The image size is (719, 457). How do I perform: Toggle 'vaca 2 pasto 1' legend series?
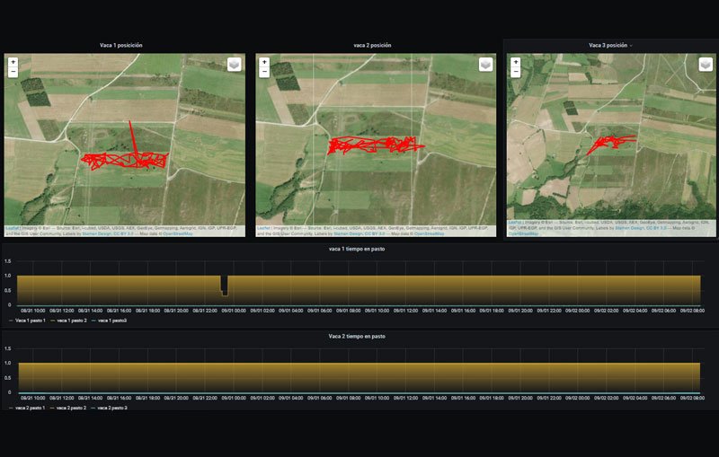point(30,408)
